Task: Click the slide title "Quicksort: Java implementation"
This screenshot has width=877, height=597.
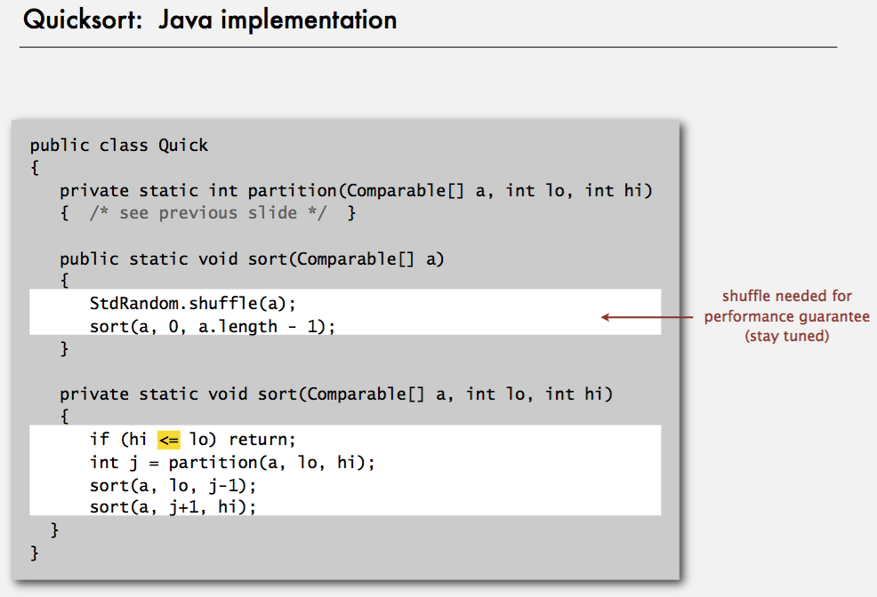Action: [x=210, y=20]
